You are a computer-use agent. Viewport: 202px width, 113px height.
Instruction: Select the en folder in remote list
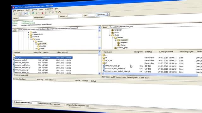106,63
